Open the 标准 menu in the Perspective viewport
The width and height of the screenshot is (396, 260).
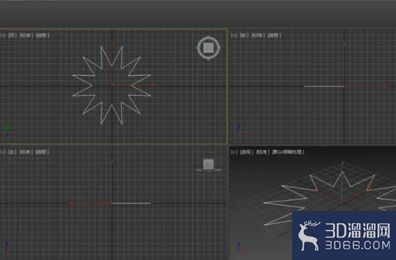tap(263, 152)
